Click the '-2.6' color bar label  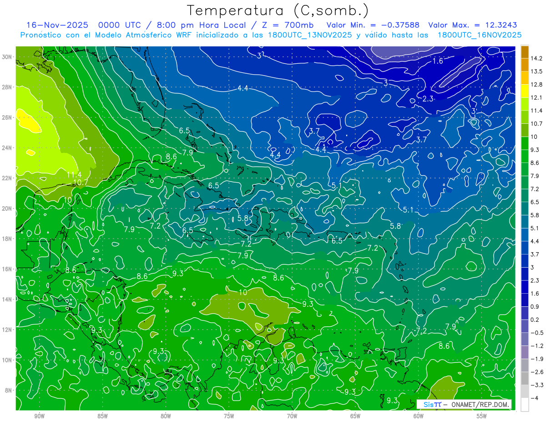point(537,372)
